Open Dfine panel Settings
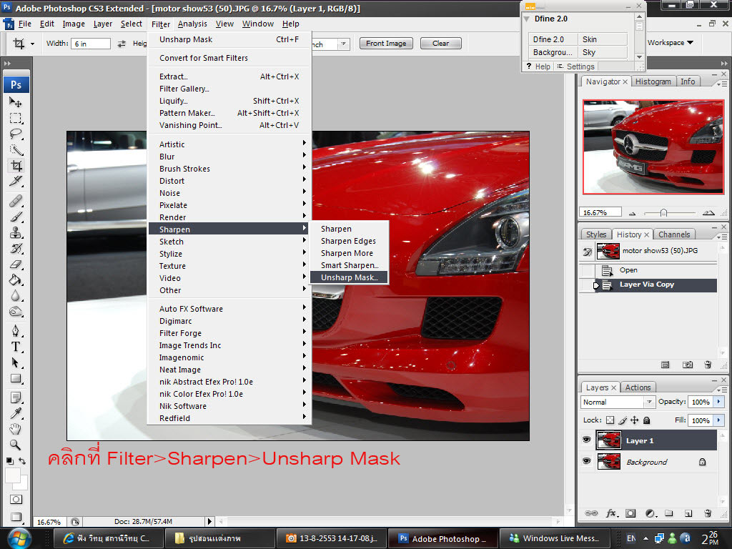The height and width of the screenshot is (549, 732). click(x=575, y=66)
